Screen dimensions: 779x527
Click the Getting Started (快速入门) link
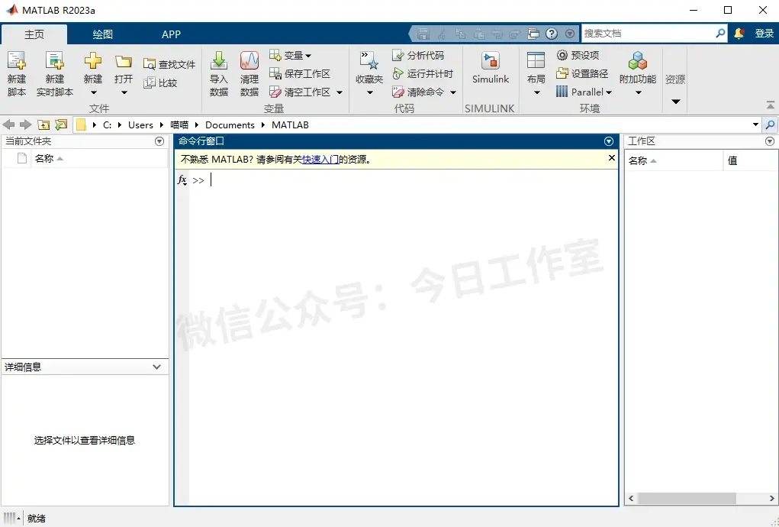click(320, 159)
